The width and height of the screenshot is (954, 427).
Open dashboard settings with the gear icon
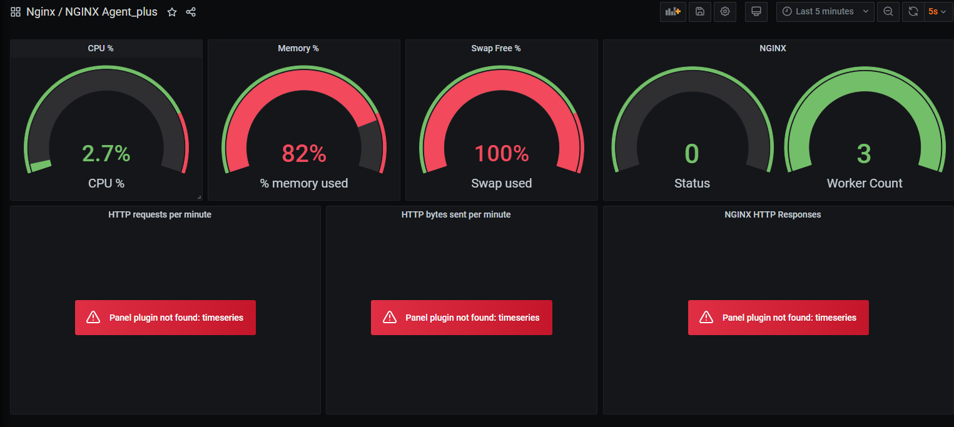pos(725,11)
